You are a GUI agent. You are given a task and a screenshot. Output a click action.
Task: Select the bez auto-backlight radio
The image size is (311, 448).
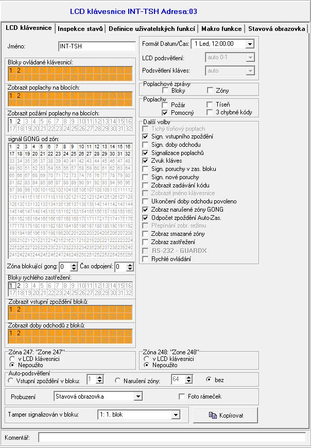[x=209, y=380]
